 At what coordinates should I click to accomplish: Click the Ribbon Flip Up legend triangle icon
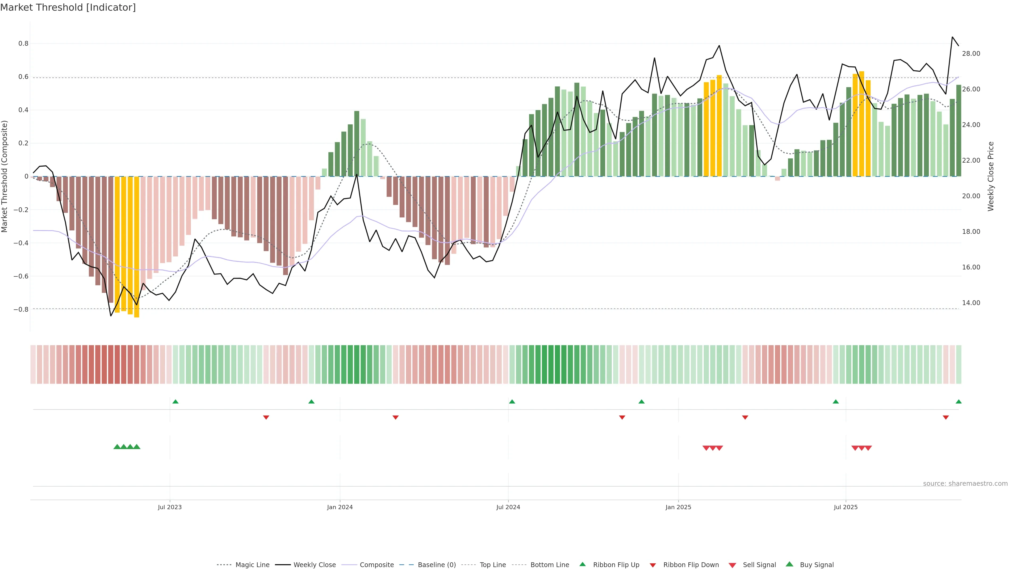pyautogui.click(x=582, y=564)
